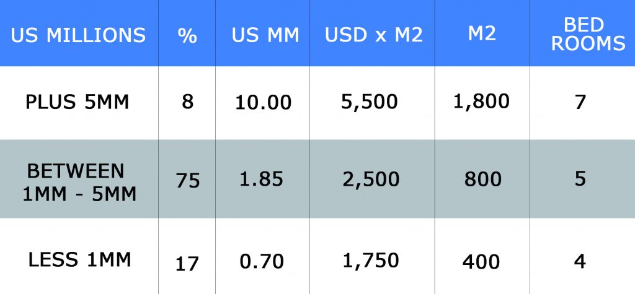This screenshot has height=294, width=635.
Task: Select the % column header
Action: (187, 35)
